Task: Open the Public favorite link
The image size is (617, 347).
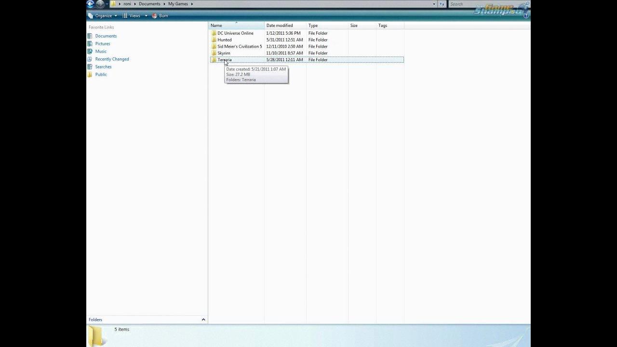Action: (x=101, y=75)
